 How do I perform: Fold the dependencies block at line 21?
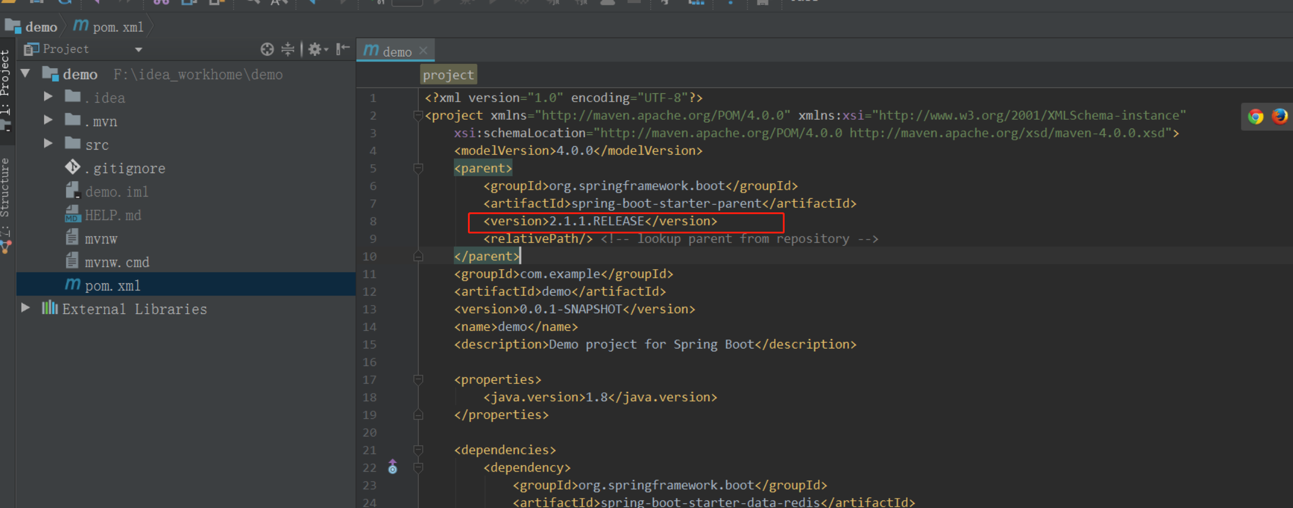tap(418, 450)
